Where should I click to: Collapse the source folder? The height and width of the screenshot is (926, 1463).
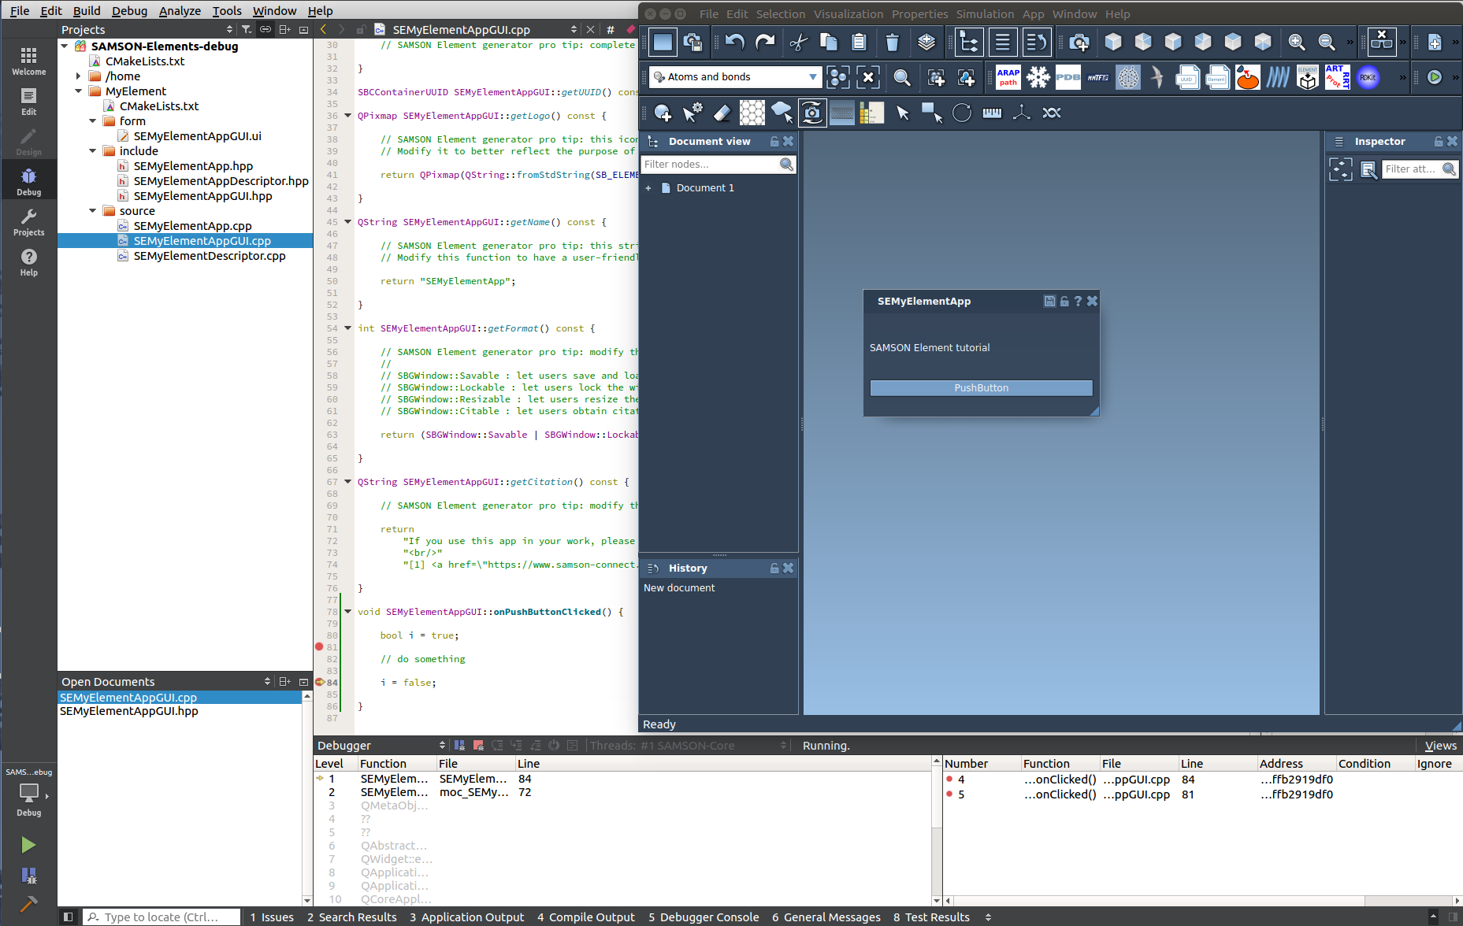(x=92, y=211)
